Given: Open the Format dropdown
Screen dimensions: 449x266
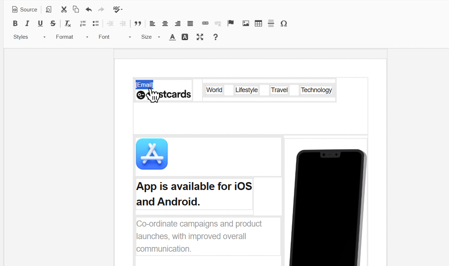Looking at the screenshot, I should point(72,37).
